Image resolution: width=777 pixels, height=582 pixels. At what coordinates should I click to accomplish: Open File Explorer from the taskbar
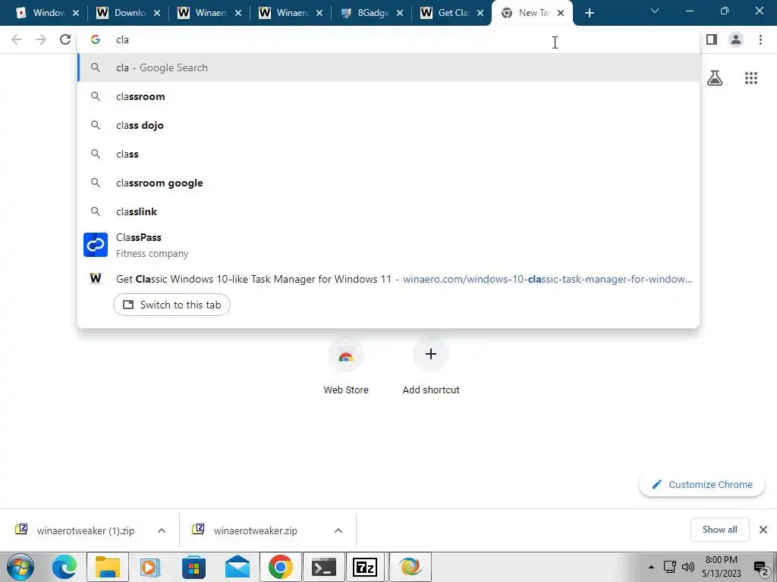(x=108, y=567)
